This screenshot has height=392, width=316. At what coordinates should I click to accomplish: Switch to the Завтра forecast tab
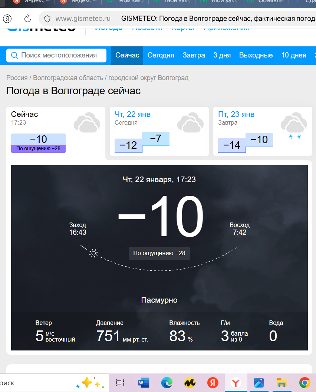click(x=194, y=55)
